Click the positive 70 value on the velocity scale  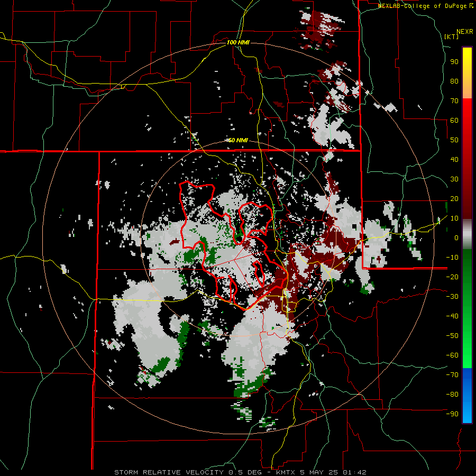(x=454, y=101)
